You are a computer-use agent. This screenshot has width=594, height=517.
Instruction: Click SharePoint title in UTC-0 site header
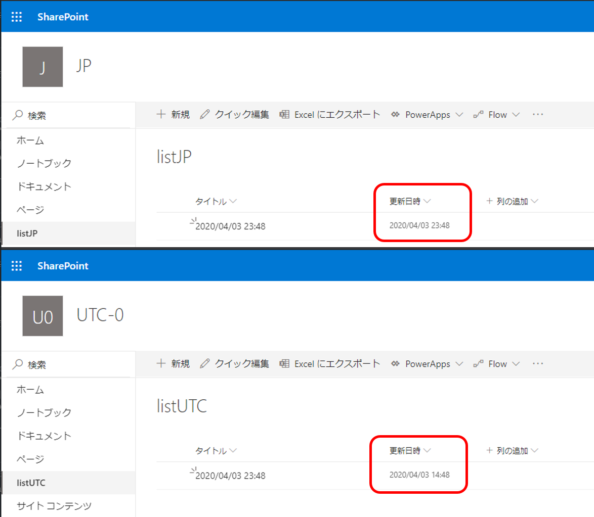[x=63, y=266]
